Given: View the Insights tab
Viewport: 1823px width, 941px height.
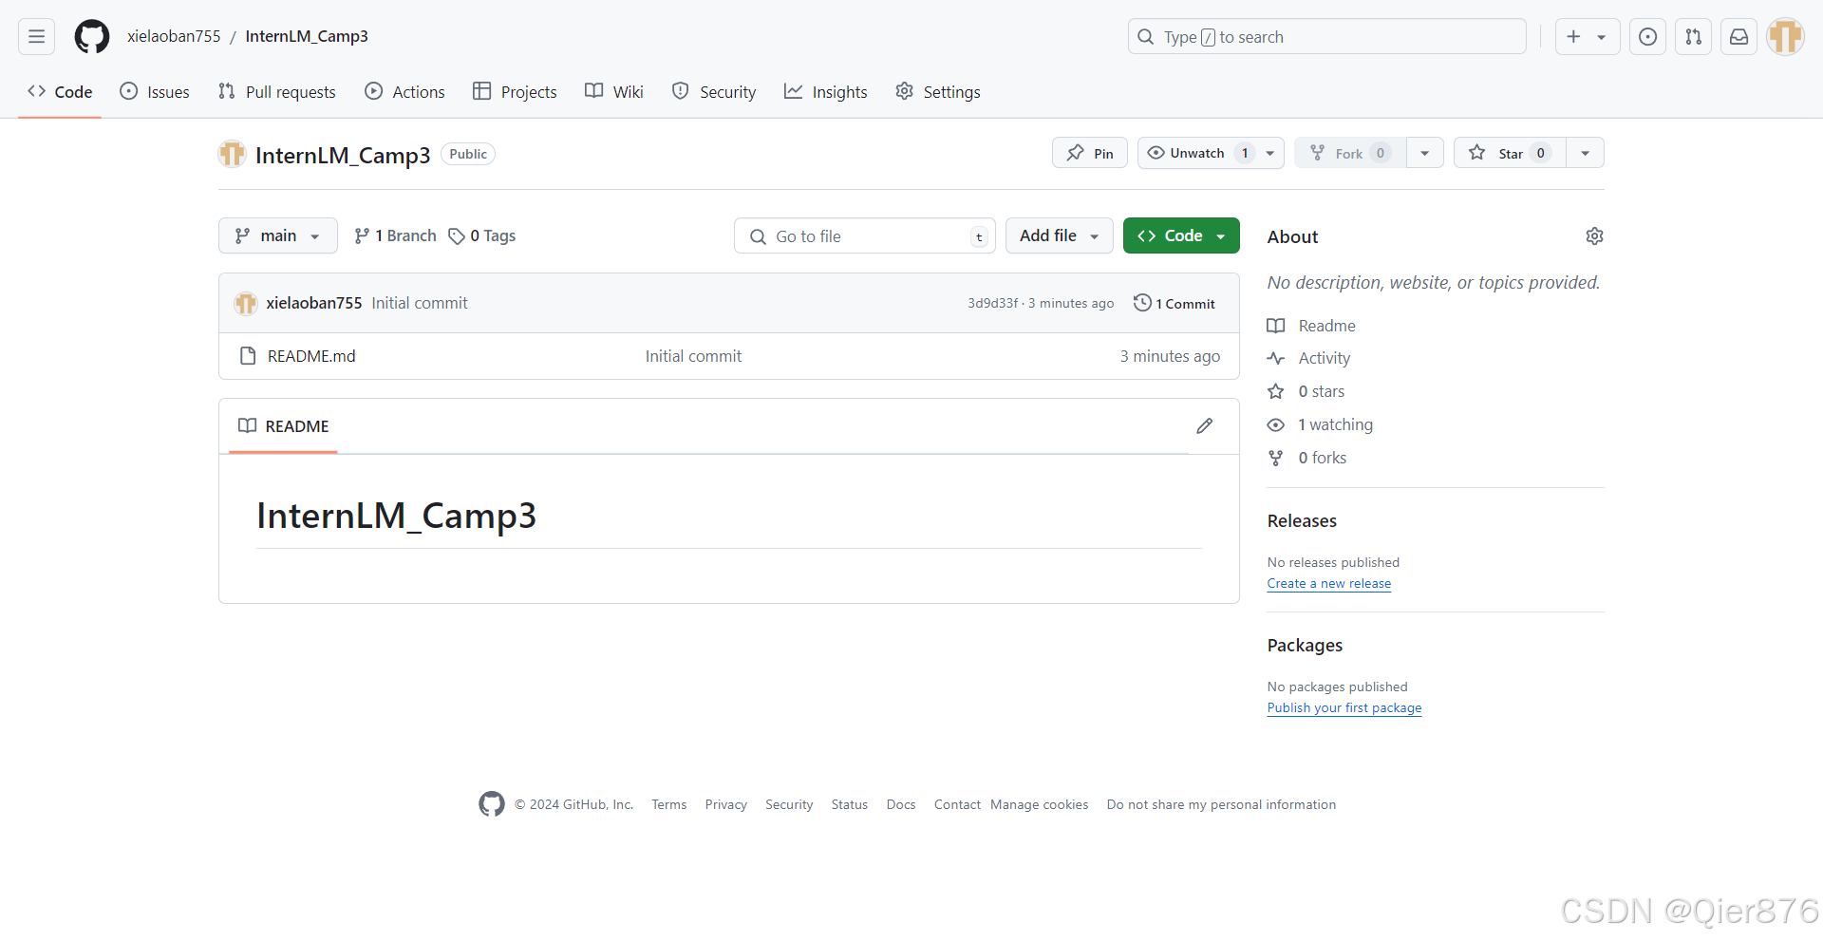Looking at the screenshot, I should pyautogui.click(x=826, y=92).
